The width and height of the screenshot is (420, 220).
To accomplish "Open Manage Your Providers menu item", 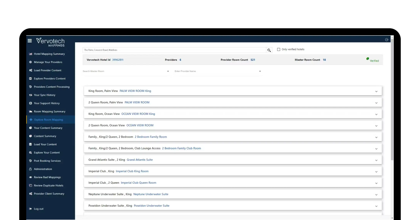I will tap(50, 62).
